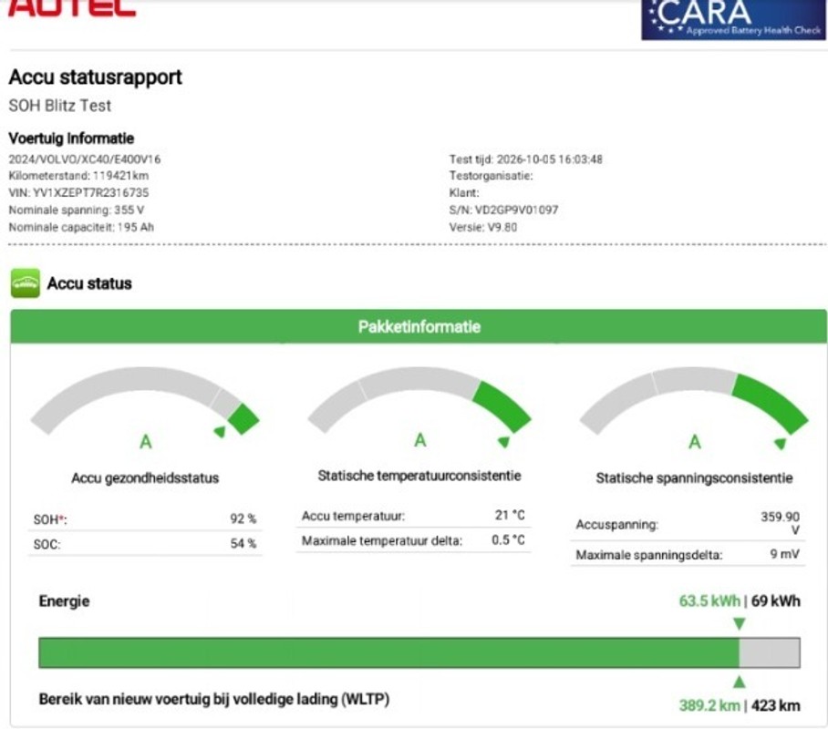Click the Maximale spanningsdelta value "9 mV"
The width and height of the screenshot is (828, 729).
click(x=785, y=554)
